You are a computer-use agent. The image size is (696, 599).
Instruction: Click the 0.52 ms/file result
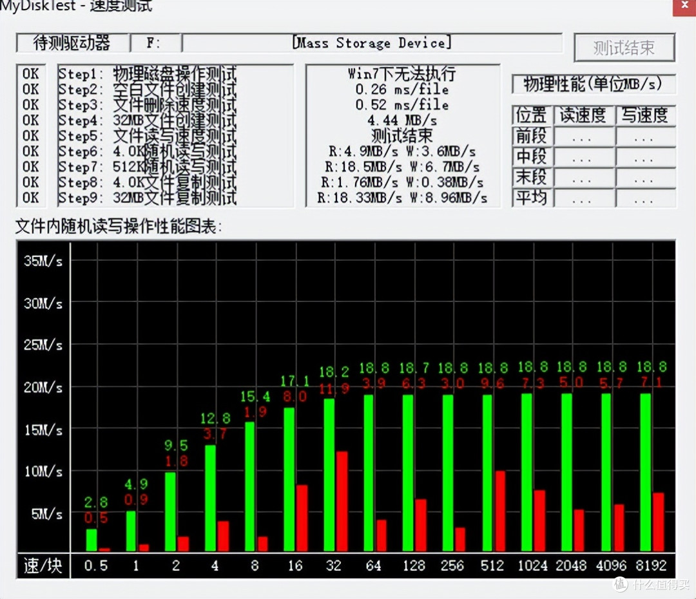[401, 105]
